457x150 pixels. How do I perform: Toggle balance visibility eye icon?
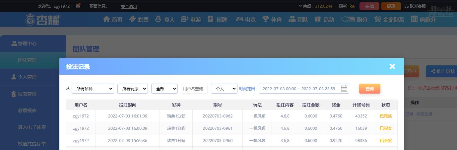click(x=352, y=6)
